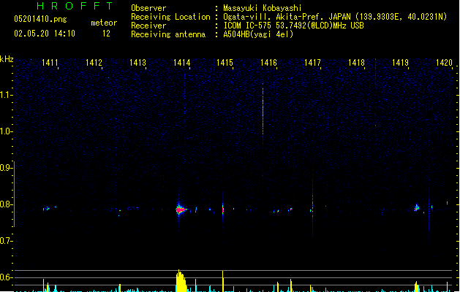The image size is (460, 292).
Task: Click time axis label 1419
Action: (400, 63)
